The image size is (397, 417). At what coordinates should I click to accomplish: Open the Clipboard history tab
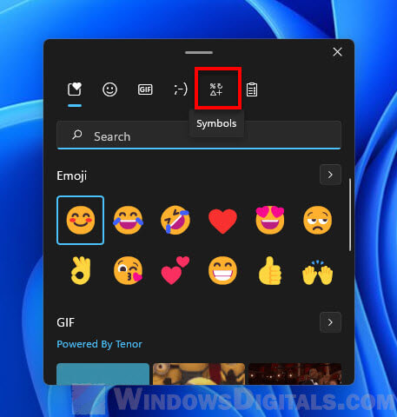[x=252, y=89]
